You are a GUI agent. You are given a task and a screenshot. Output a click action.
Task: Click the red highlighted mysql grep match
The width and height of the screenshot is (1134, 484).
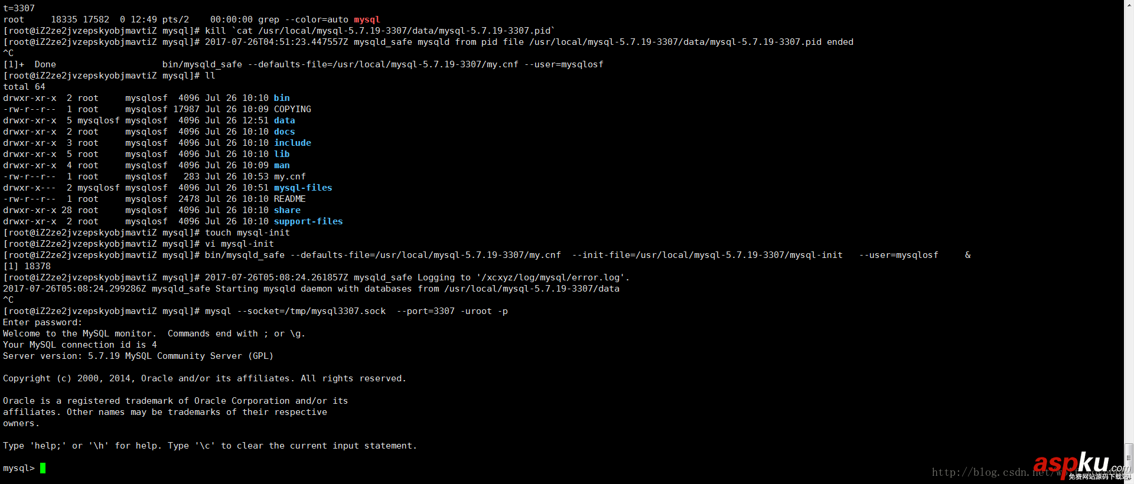367,19
